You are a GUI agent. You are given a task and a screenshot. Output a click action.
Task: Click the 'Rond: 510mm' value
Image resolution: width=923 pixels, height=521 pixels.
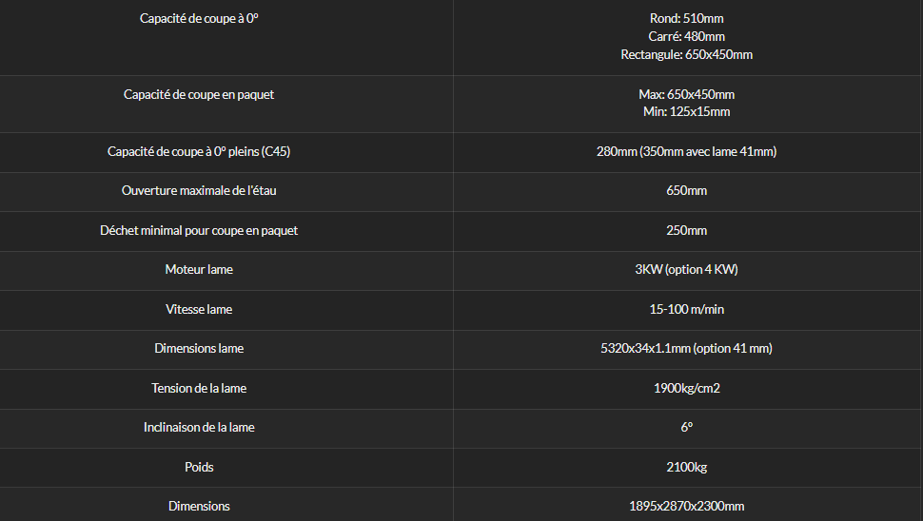click(686, 18)
